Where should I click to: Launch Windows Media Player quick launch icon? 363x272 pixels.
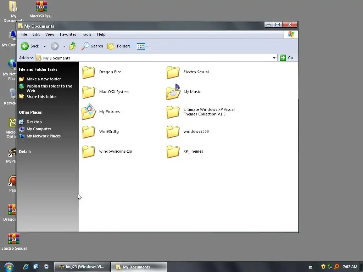point(46,267)
